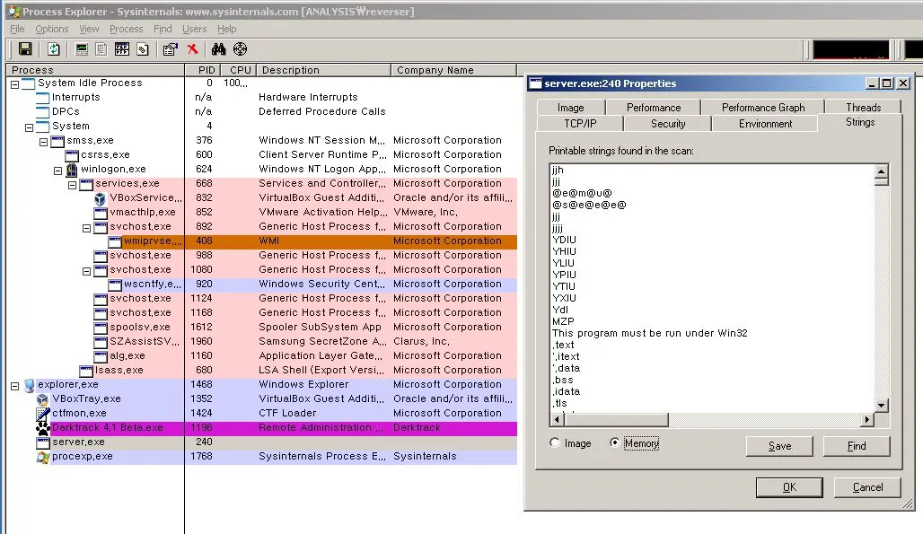This screenshot has width=923, height=534.
Task: Click the strings list horizontal scrollbar thumb
Action: click(616, 419)
